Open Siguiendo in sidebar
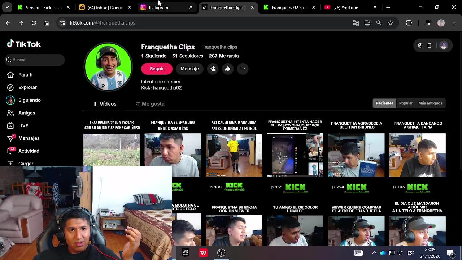462x260 pixels. [x=29, y=100]
